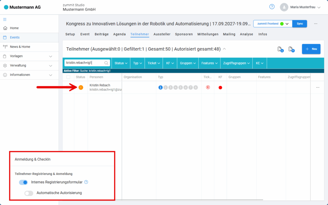Click the help question mark icon in header
This screenshot has width=328, height=205.
pos(272,7)
